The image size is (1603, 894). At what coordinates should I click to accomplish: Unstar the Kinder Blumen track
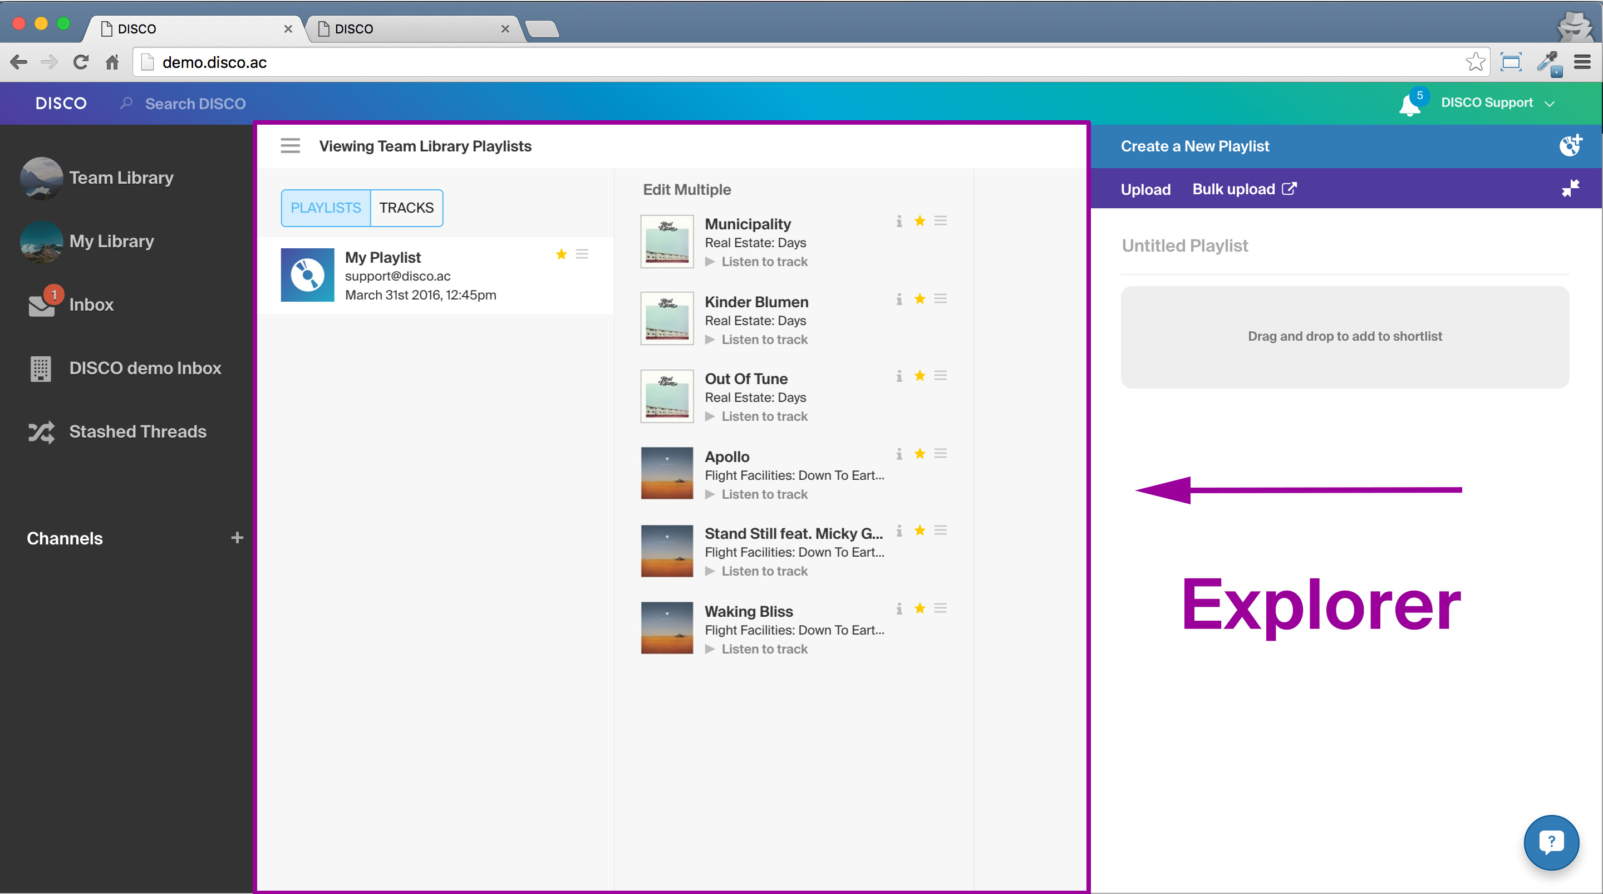pos(919,299)
